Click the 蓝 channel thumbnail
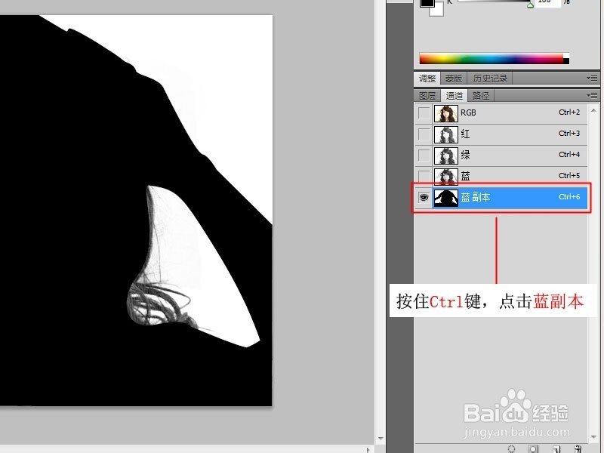This screenshot has height=453, width=604. click(x=446, y=176)
